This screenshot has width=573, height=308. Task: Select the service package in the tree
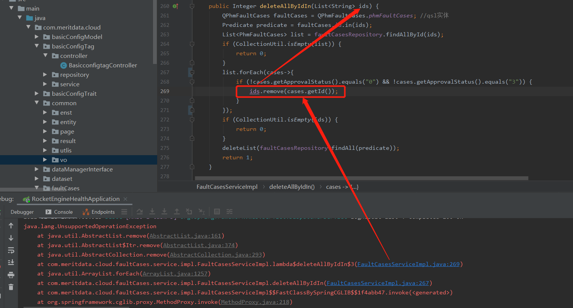70,84
